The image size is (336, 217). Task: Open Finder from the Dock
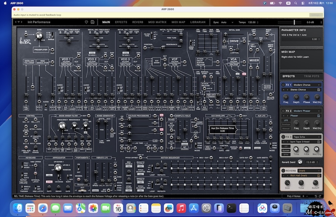(17, 208)
